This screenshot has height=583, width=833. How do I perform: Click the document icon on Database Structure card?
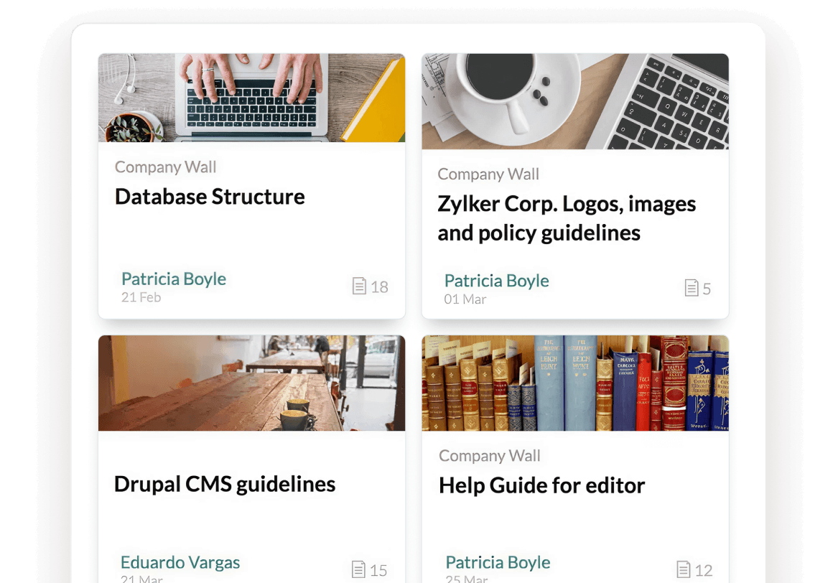(x=360, y=286)
